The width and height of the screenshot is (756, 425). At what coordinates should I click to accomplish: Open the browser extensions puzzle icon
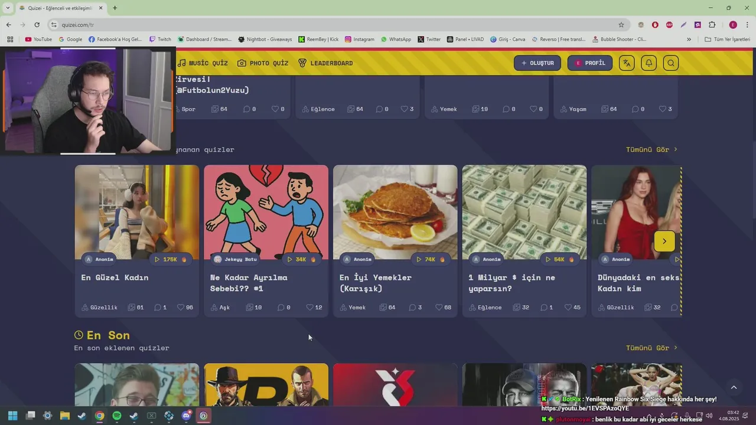[712, 25]
